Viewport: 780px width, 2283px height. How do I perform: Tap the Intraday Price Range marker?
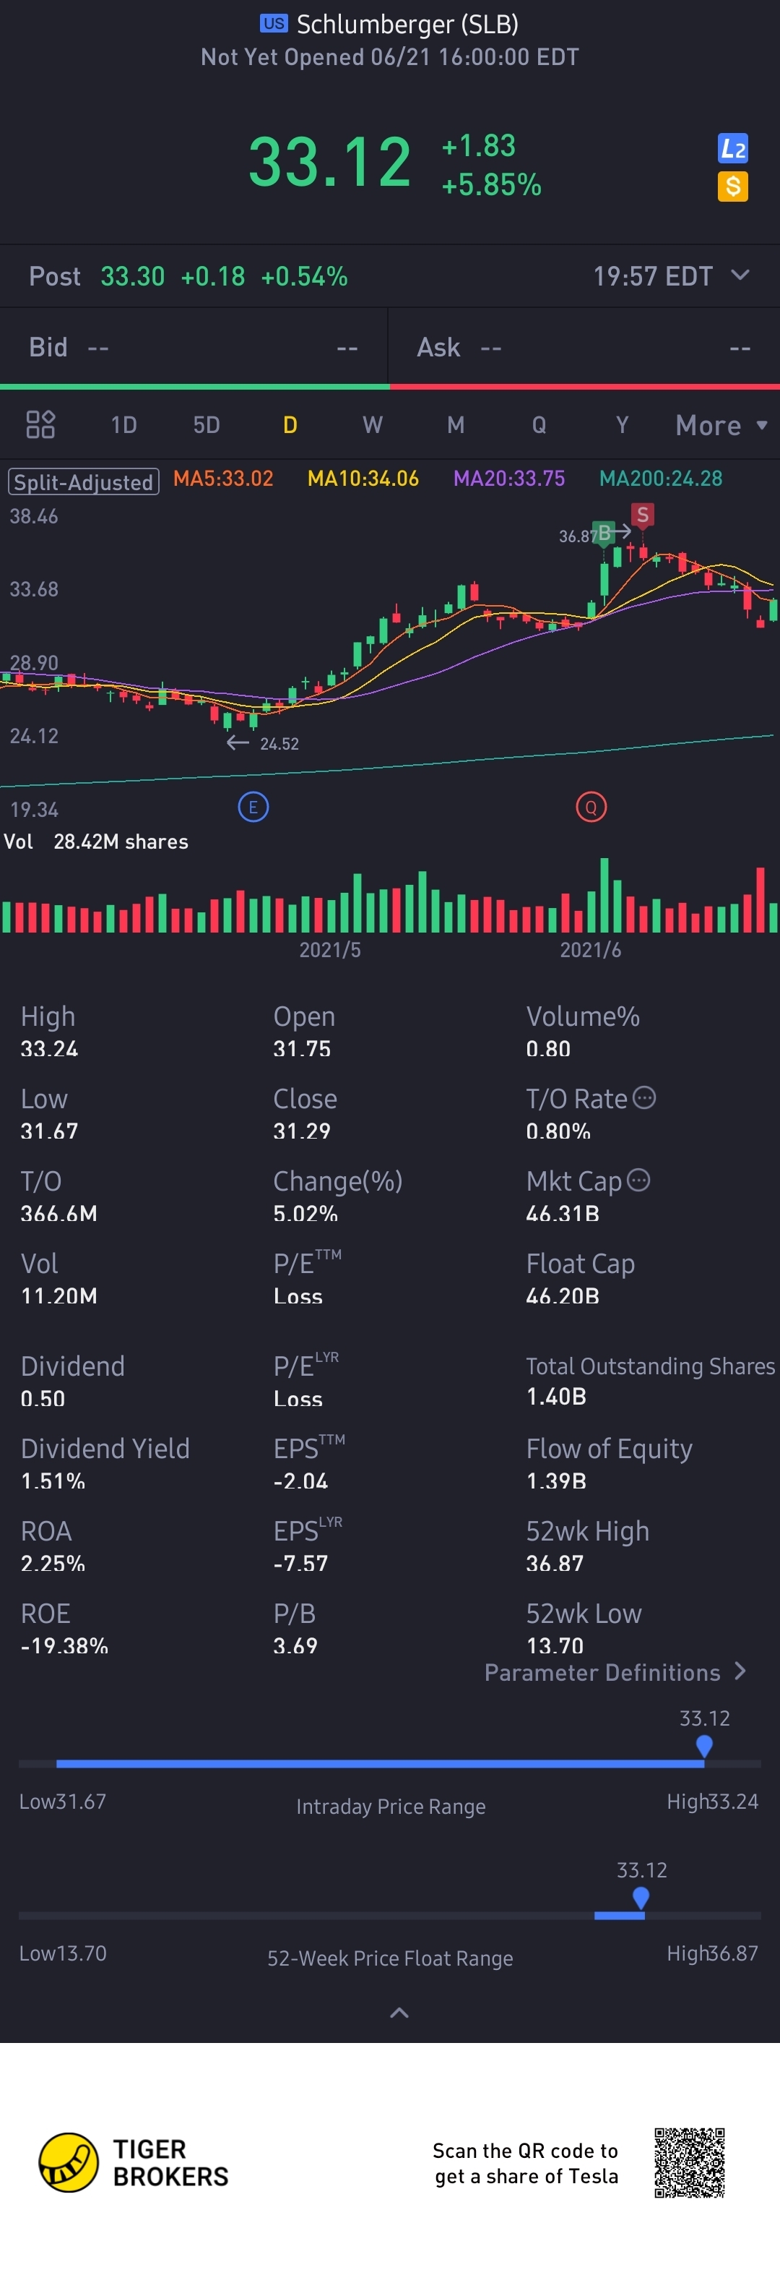(705, 1746)
